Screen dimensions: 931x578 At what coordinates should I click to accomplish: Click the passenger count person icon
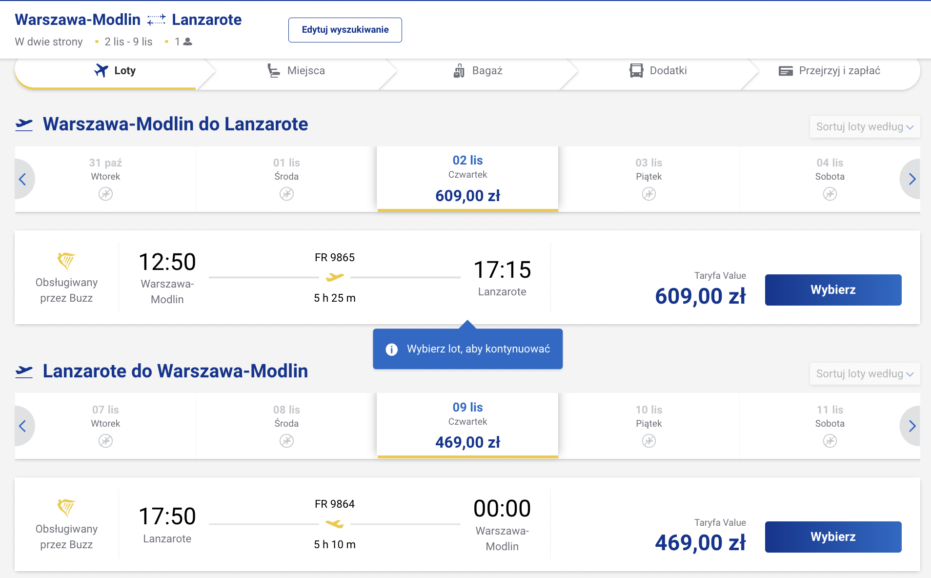click(x=188, y=41)
